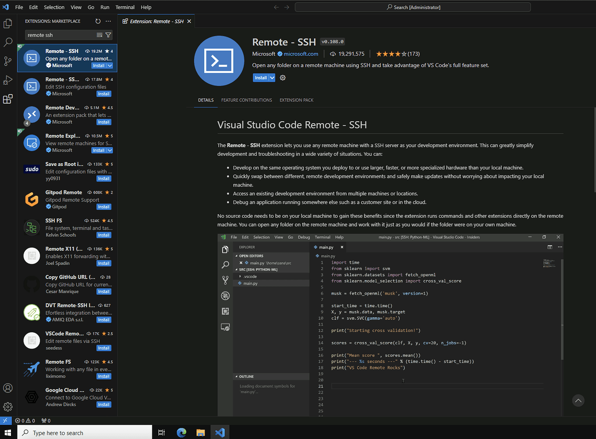The image size is (596, 439).
Task: Open Task View on taskbar
Action: coord(162,432)
